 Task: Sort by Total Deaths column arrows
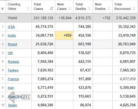[x=89, y=9]
